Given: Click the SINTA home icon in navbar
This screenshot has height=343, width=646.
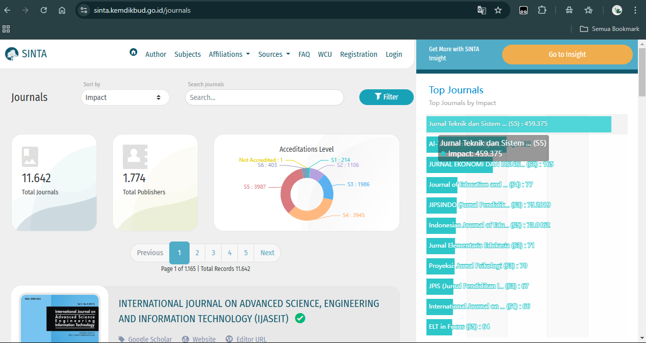Looking at the screenshot, I should [x=133, y=52].
